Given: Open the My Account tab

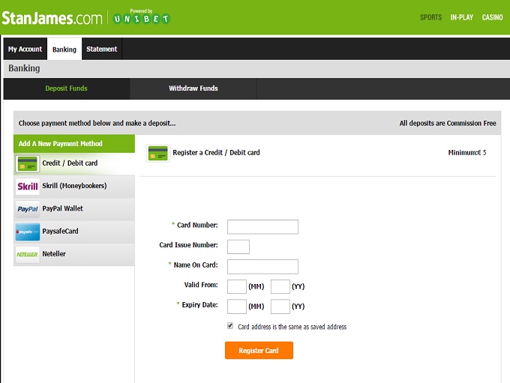Looking at the screenshot, I should [25, 49].
